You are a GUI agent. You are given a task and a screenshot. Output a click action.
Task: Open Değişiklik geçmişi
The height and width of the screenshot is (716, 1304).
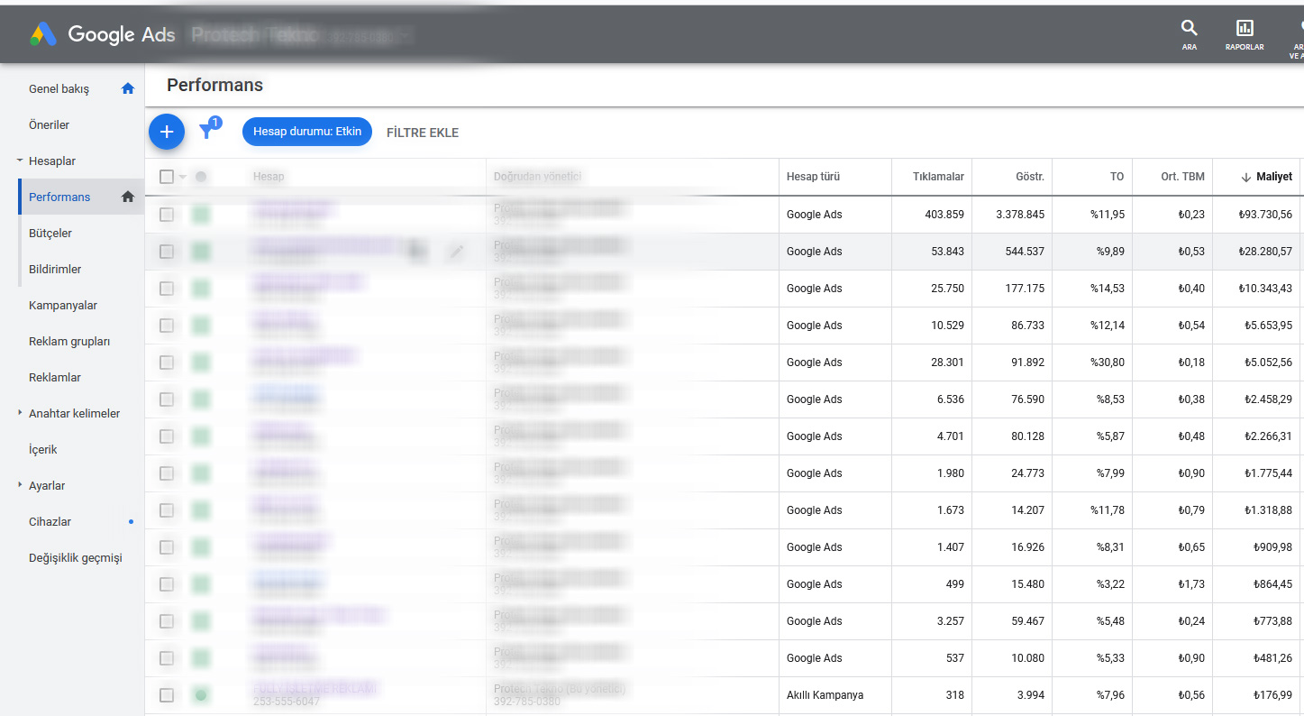coord(75,557)
